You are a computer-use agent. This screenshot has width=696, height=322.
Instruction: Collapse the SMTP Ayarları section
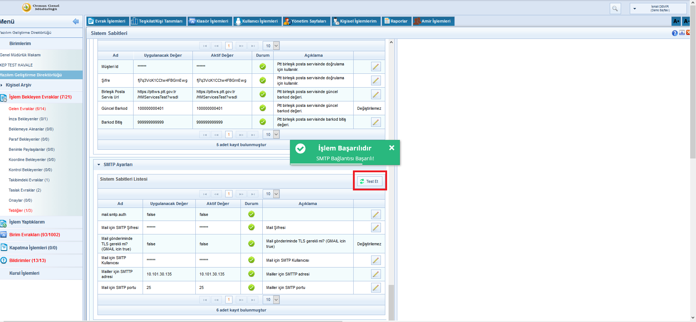[x=99, y=165]
